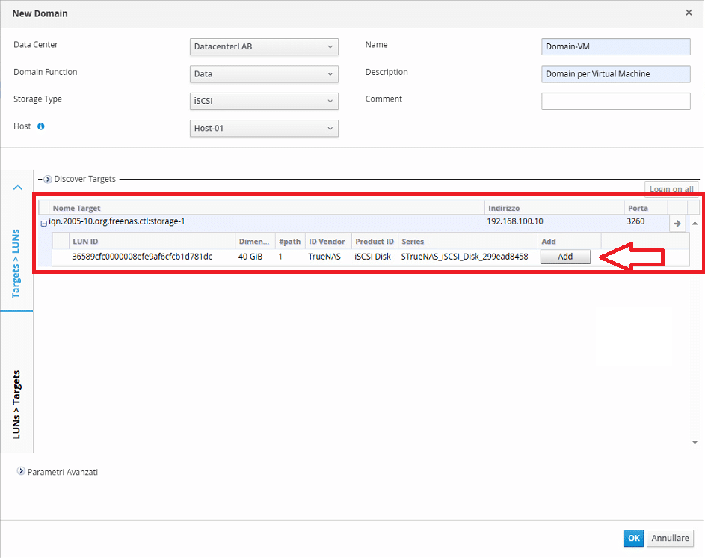Click the Name field containing Domain-VM
This screenshot has height=558, width=705.
pyautogui.click(x=615, y=47)
